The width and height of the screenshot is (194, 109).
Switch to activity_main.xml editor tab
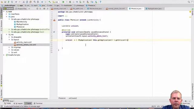pos(59,9)
